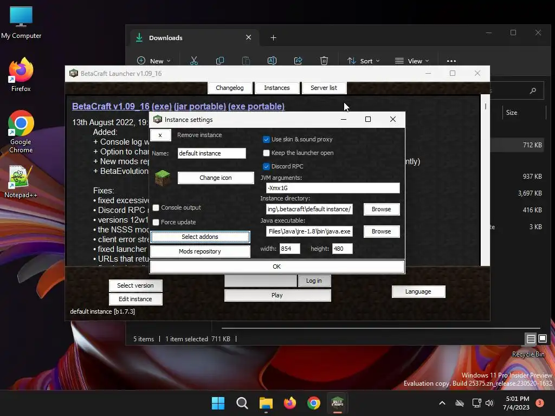The image size is (555, 416).
Task: Toggle Discord RPC checkbox
Action: 266,166
